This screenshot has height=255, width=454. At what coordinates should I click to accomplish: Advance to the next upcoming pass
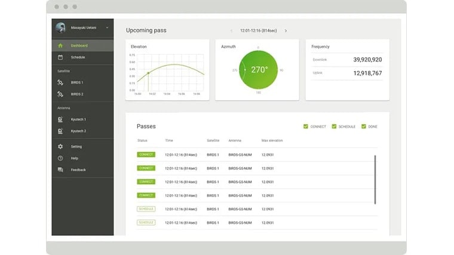click(x=286, y=30)
